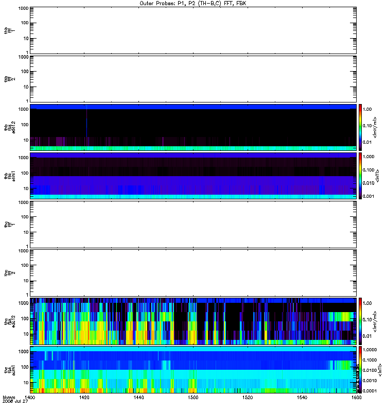Click the "0.100" tick on thb scm1 color bar
The height and width of the screenshot is (412, 386).
[x=369, y=170]
